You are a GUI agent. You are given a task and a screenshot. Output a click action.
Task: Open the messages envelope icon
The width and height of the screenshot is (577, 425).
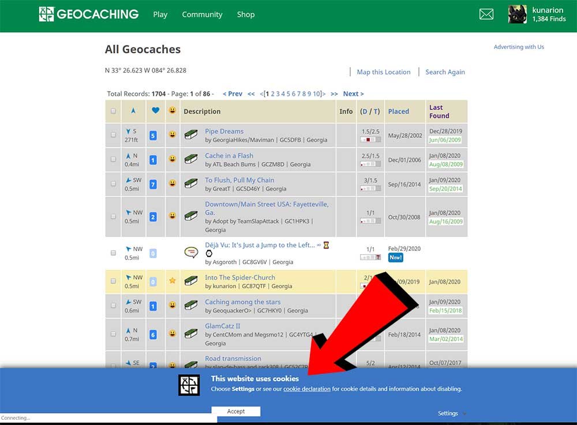click(486, 14)
